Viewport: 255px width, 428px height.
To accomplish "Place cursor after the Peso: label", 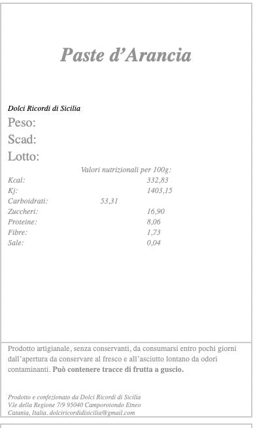I will click(37, 123).
